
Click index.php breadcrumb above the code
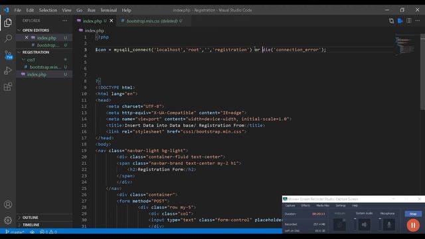click(x=94, y=31)
